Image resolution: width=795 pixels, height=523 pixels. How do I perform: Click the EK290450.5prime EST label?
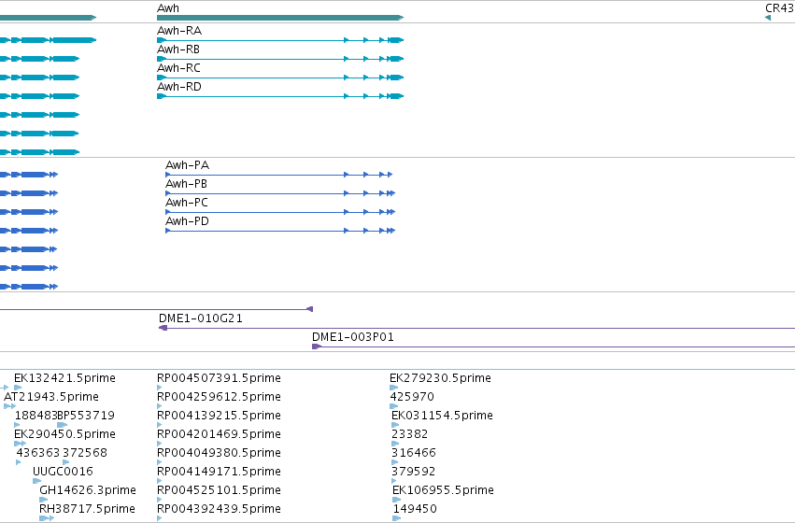click(64, 434)
